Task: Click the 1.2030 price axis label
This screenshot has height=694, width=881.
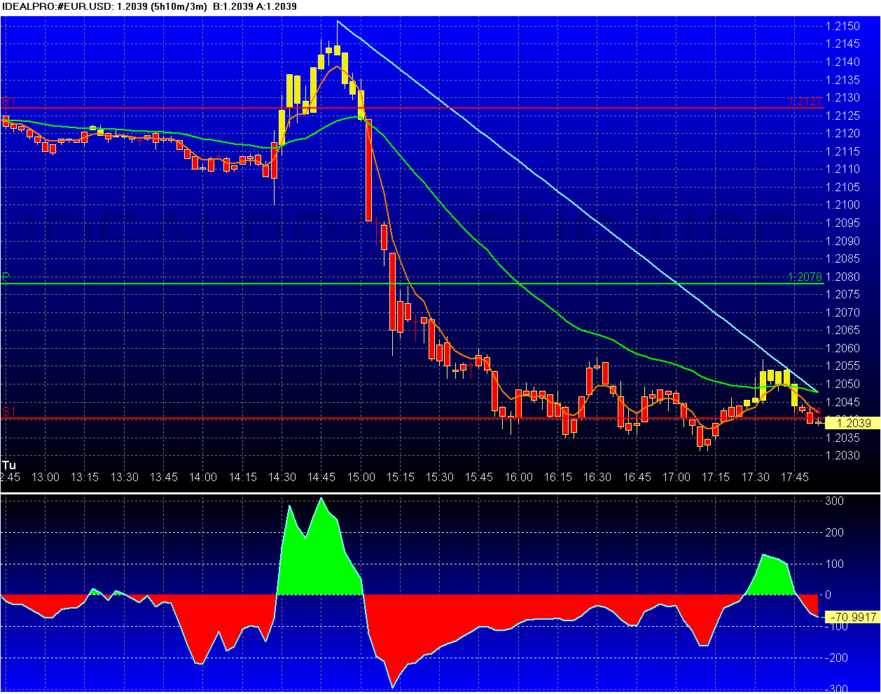Action: pyautogui.click(x=842, y=456)
